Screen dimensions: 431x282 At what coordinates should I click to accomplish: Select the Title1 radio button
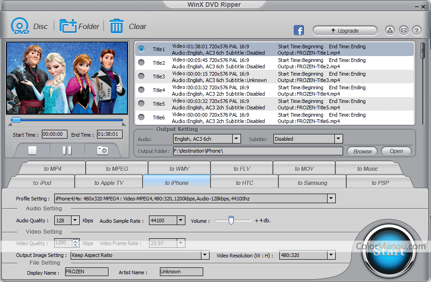pos(141,49)
